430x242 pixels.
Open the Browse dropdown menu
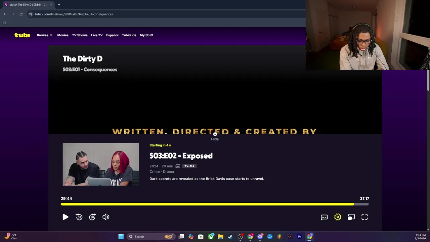[44, 35]
